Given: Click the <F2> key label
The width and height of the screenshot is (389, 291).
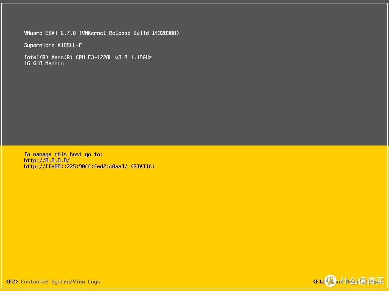Looking at the screenshot, I should click(12, 282).
